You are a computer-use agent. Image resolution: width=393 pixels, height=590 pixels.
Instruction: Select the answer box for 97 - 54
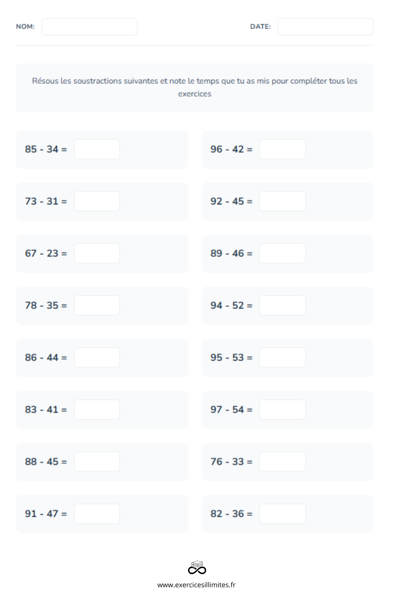283,409
